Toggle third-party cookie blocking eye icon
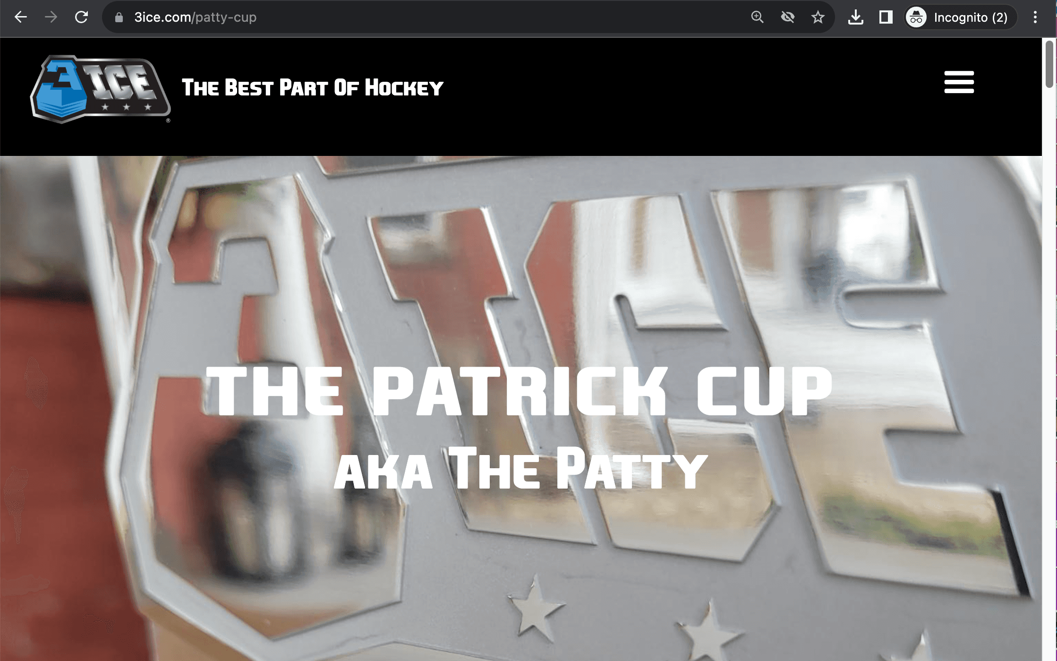Screen dimensions: 1057x661 point(787,17)
